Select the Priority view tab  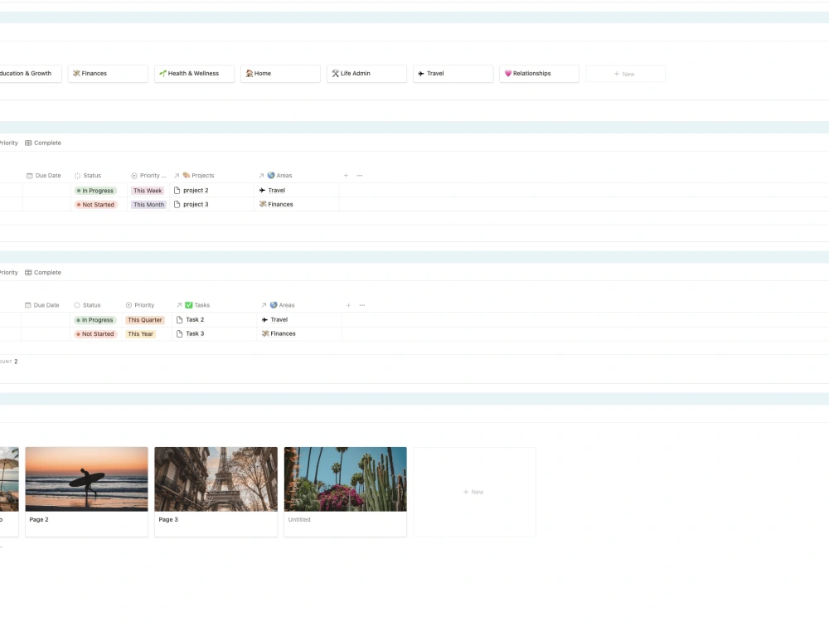click(x=8, y=143)
